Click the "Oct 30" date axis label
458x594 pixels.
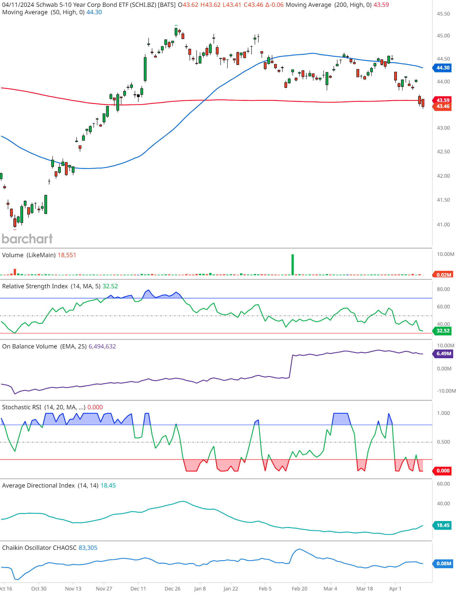39,589
